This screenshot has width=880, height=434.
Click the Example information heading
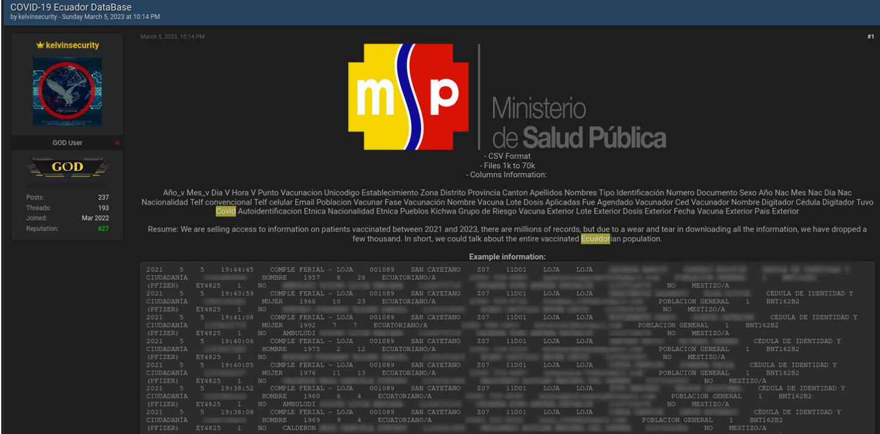tap(507, 257)
